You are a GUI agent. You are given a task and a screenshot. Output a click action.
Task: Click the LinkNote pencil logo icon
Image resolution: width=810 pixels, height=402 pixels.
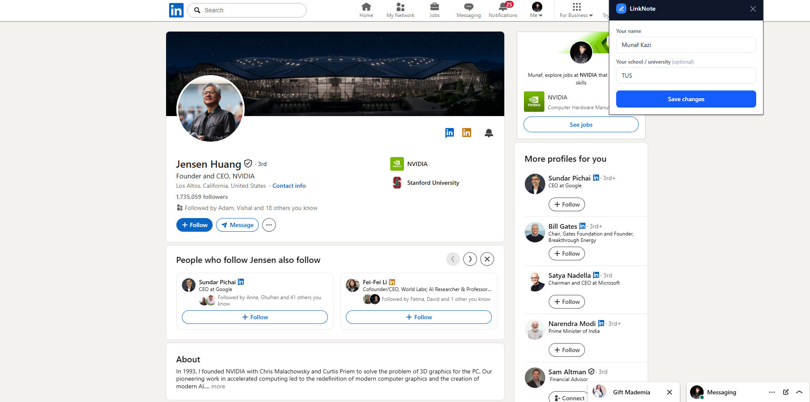(x=621, y=9)
